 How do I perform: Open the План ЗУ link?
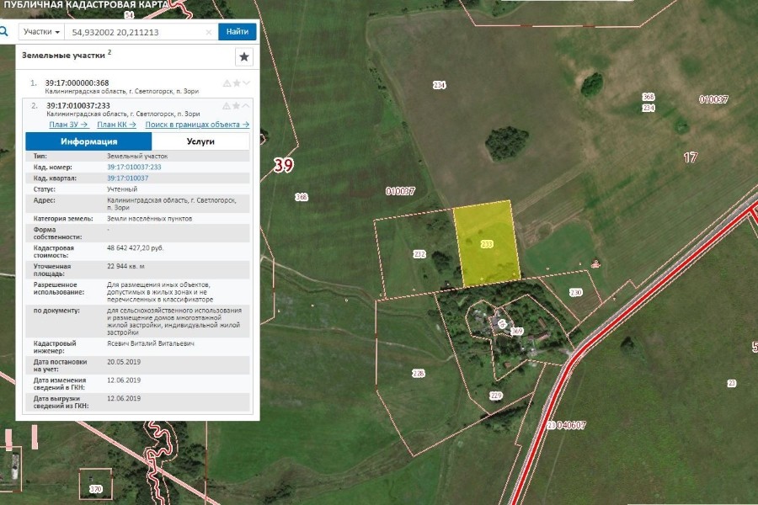point(68,125)
